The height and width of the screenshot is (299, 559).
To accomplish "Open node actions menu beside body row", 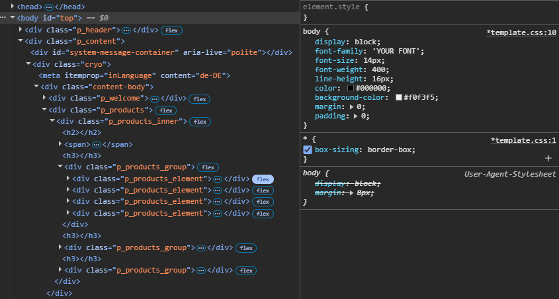I will click(x=3, y=17).
